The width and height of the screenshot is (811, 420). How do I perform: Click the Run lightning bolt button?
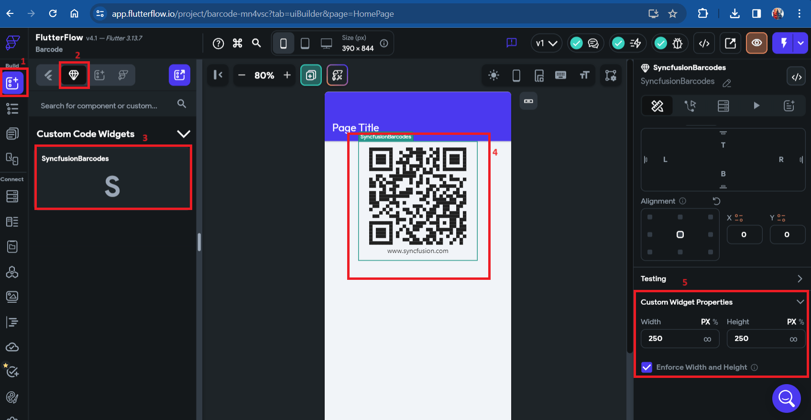[x=783, y=44]
